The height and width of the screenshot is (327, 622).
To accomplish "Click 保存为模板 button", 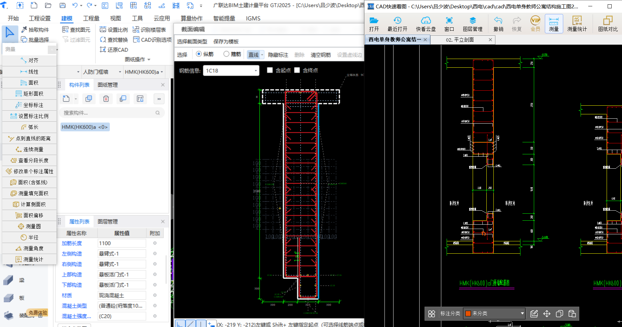I will point(226,42).
